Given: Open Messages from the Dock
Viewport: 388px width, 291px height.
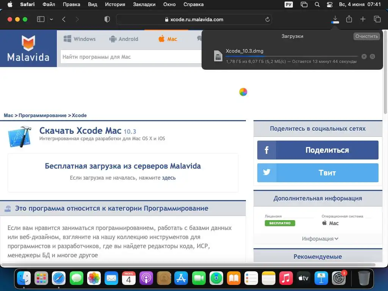Looking at the screenshot, I should (76, 278).
